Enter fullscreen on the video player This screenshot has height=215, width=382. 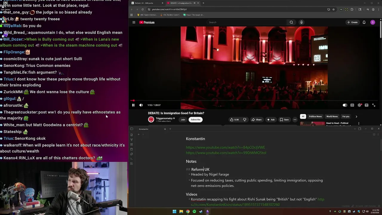374,105
